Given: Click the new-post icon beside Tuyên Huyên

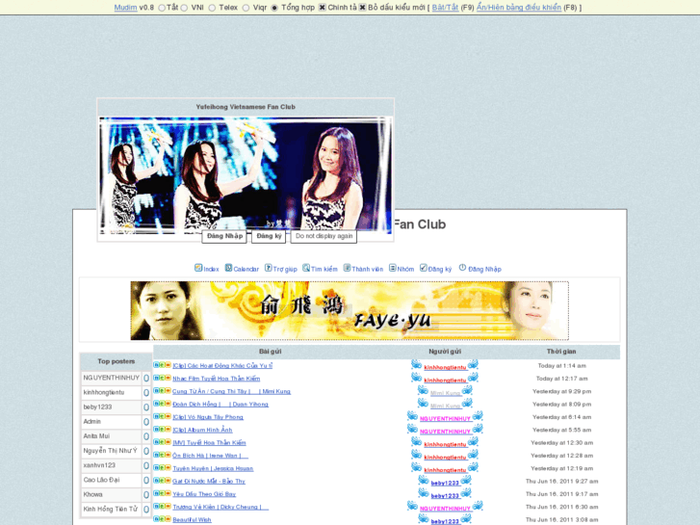Looking at the screenshot, I should tap(162, 468).
